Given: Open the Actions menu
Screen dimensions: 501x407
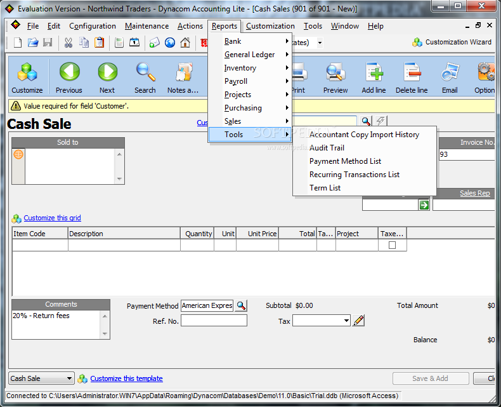Looking at the screenshot, I should 190,26.
